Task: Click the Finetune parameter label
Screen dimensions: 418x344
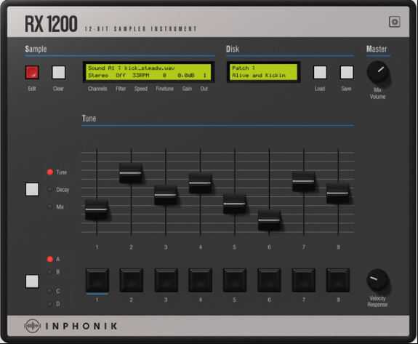Action: 164,89
